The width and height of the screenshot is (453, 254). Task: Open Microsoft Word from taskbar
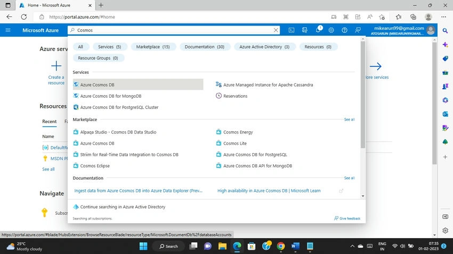pyautogui.click(x=295, y=246)
